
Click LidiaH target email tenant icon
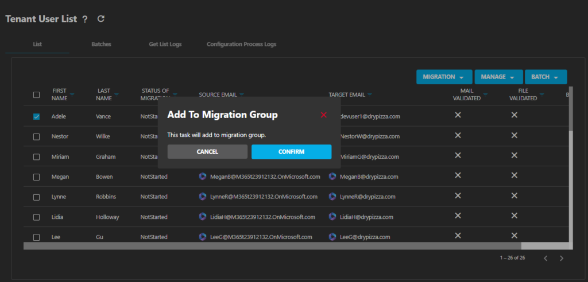click(332, 217)
